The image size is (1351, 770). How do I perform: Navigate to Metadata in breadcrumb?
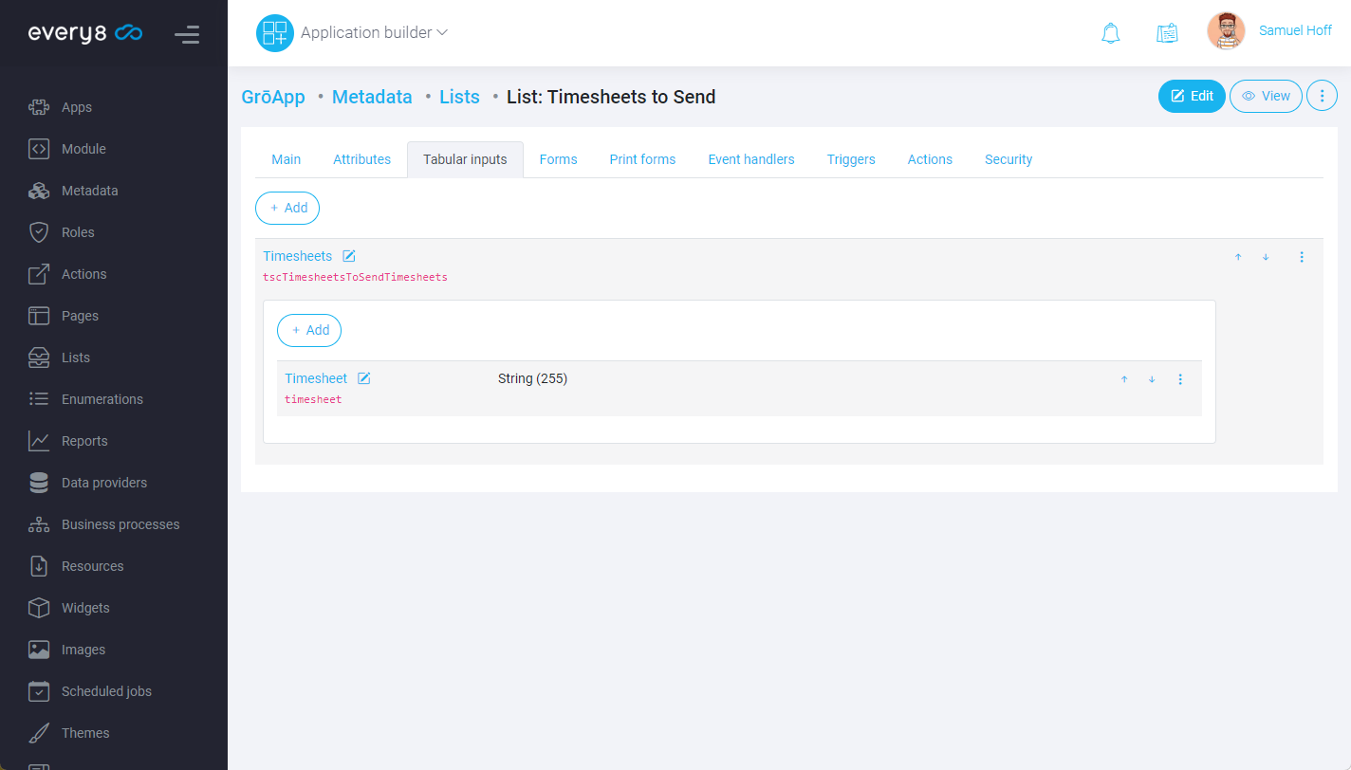pos(372,97)
